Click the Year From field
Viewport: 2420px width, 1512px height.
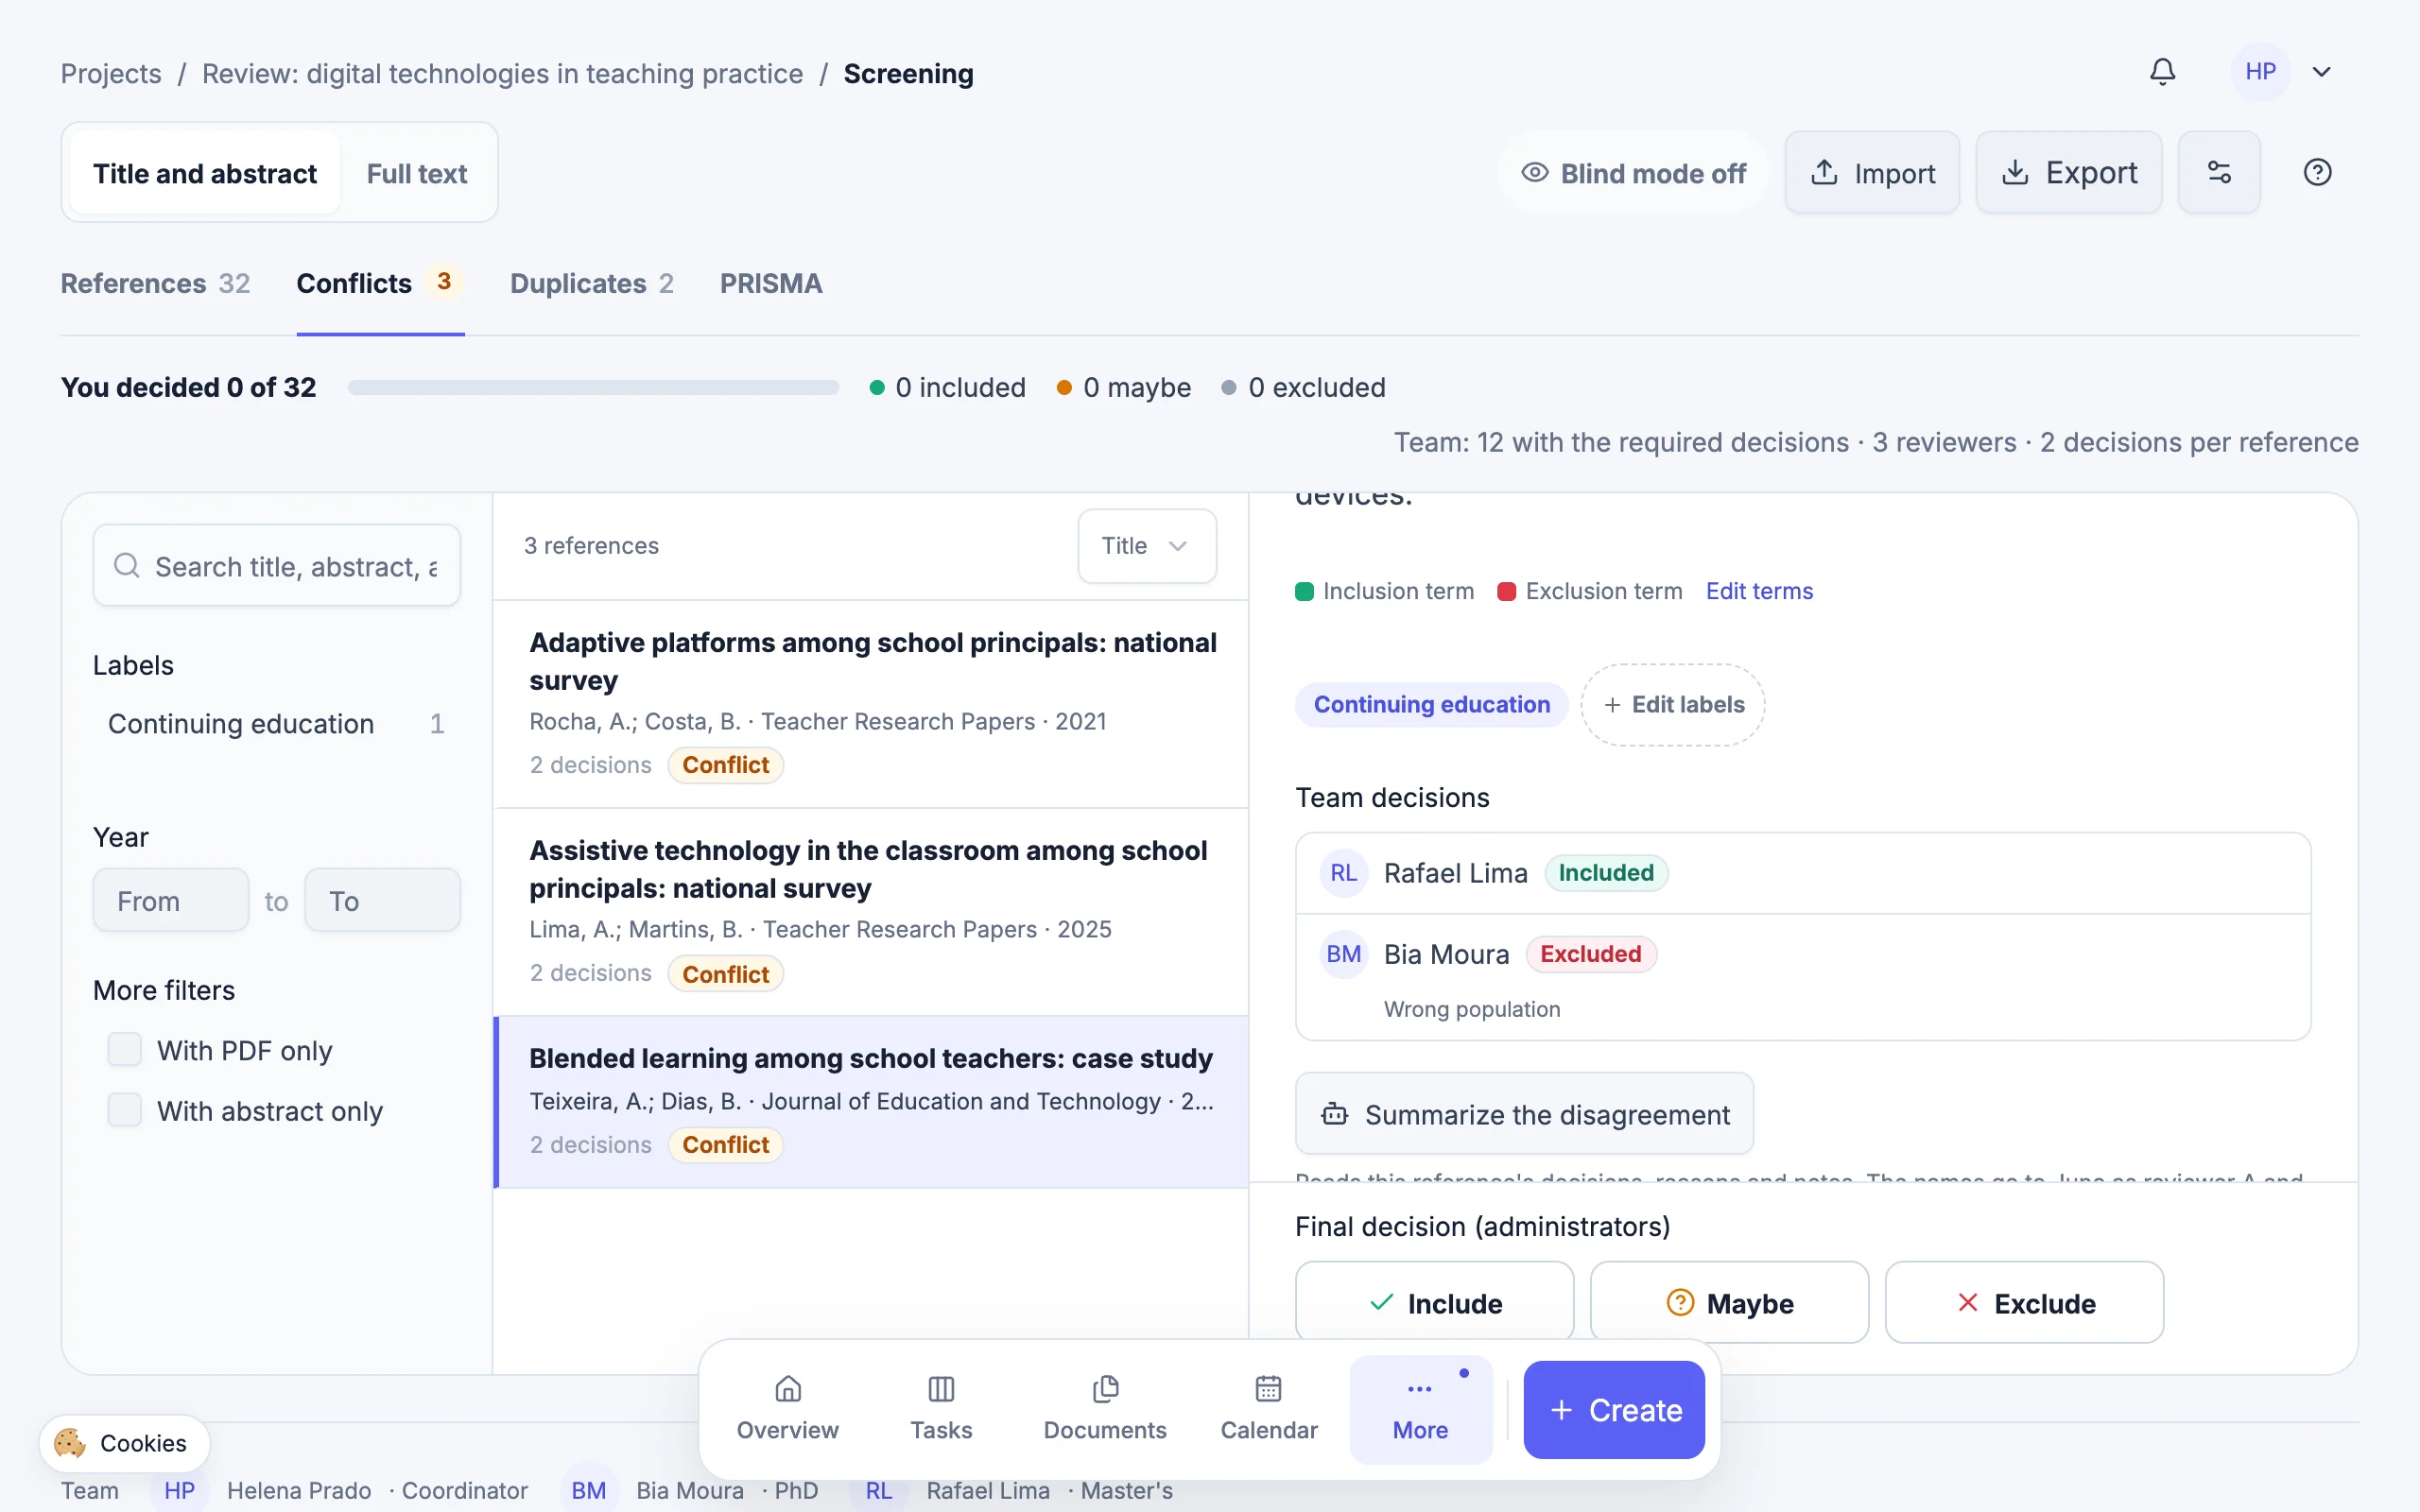[171, 900]
